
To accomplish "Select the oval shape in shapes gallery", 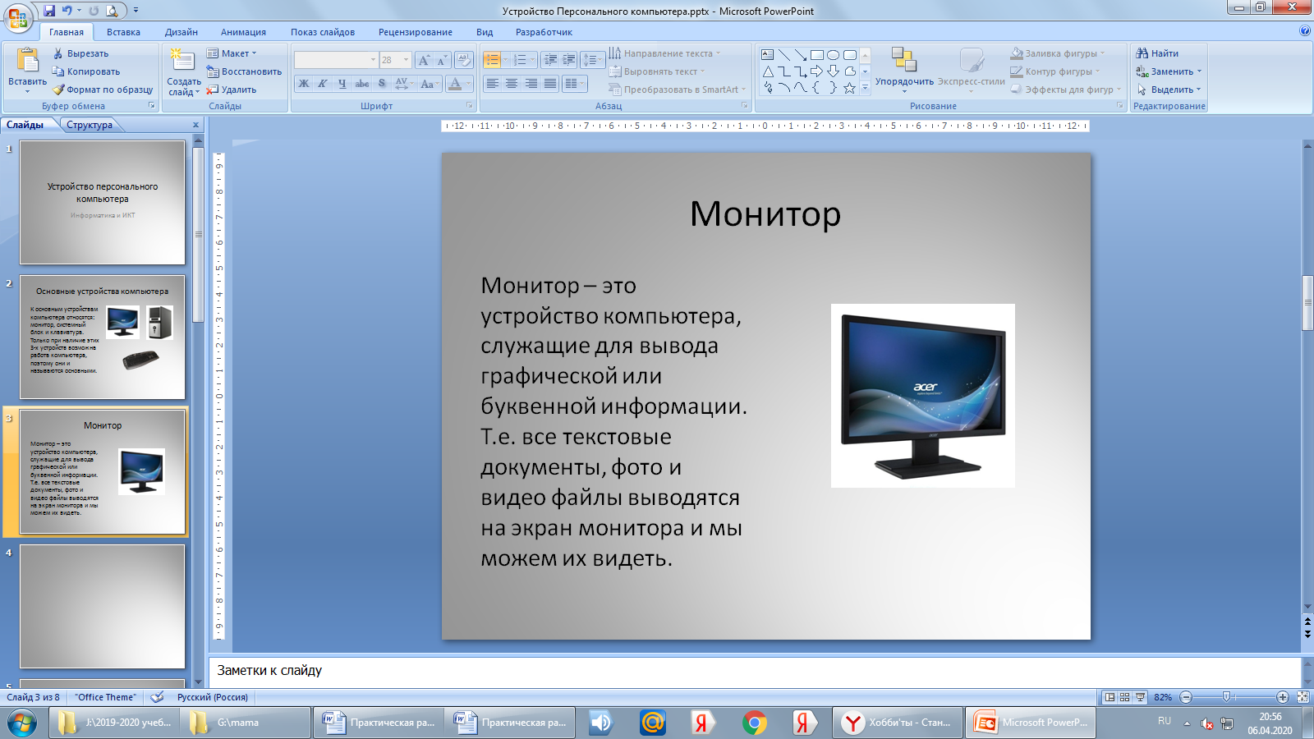I will (833, 55).
